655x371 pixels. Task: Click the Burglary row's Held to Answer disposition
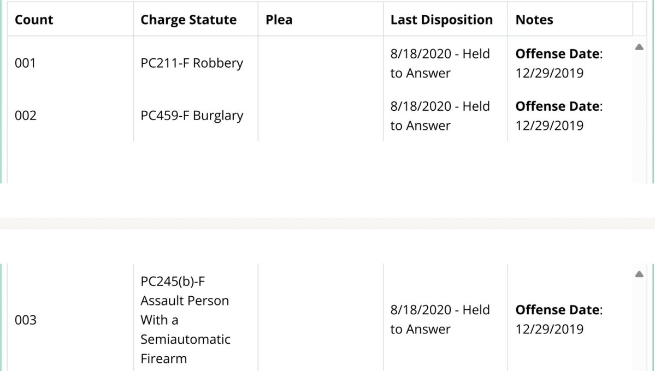440,116
